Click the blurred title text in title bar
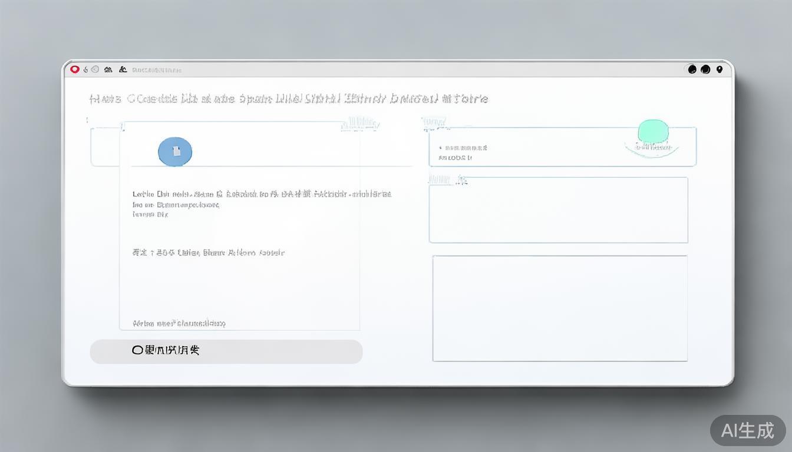792x452 pixels. point(157,70)
